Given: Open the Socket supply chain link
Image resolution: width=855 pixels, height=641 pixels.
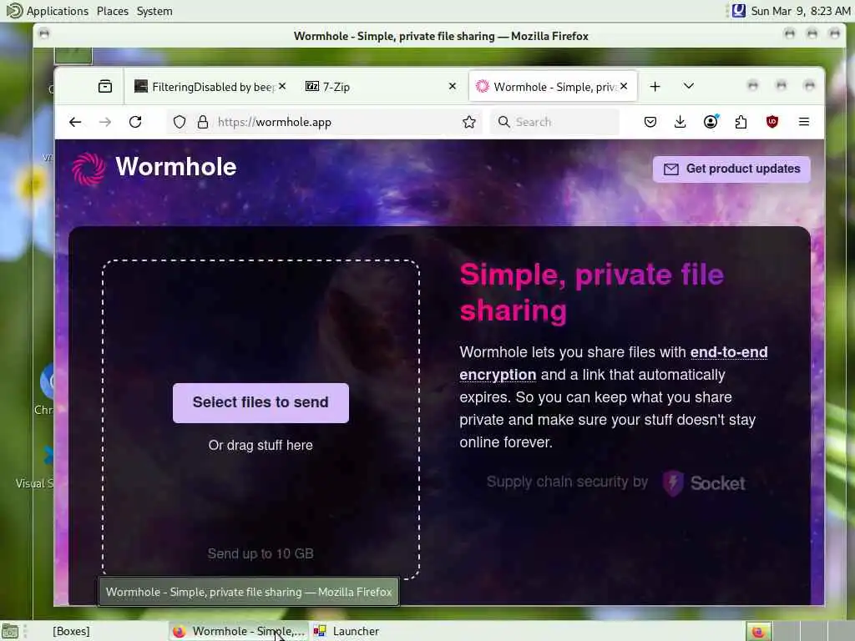Looking at the screenshot, I should [616, 482].
